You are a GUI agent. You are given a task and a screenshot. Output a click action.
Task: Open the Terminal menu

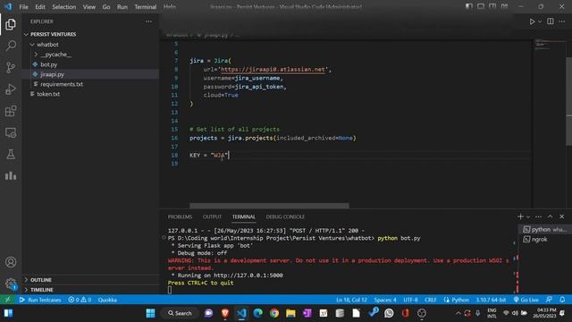point(145,7)
